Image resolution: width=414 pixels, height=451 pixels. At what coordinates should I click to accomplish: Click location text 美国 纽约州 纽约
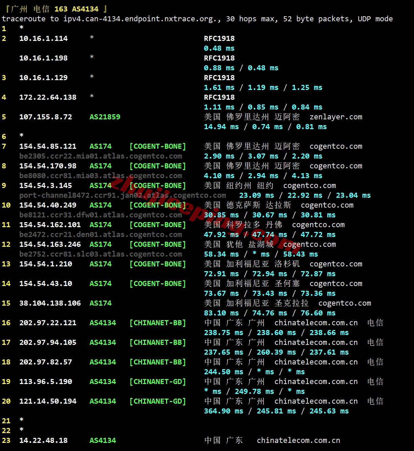click(x=239, y=186)
